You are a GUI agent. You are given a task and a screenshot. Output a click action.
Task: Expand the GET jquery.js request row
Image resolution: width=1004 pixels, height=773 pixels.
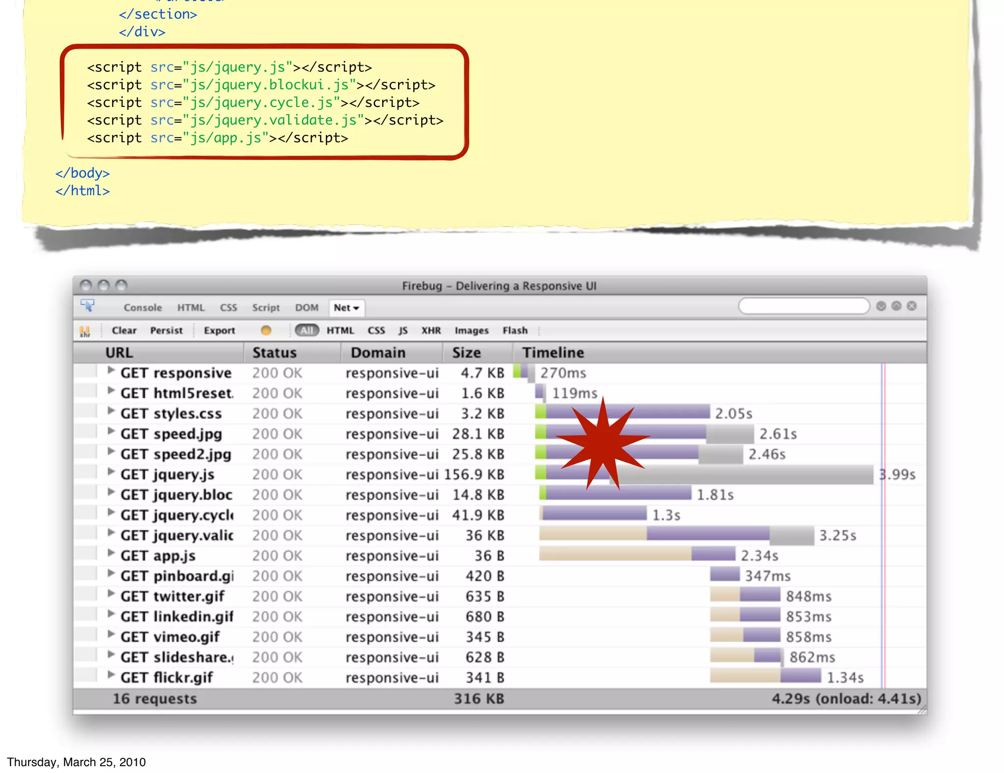point(111,472)
